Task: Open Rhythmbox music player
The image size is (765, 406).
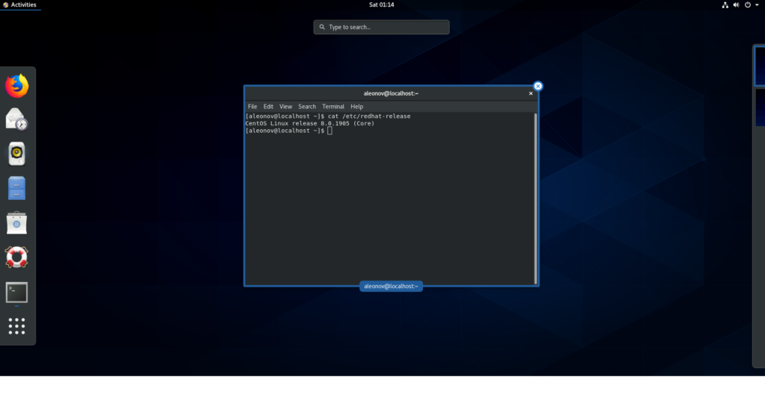Action: tap(16, 154)
